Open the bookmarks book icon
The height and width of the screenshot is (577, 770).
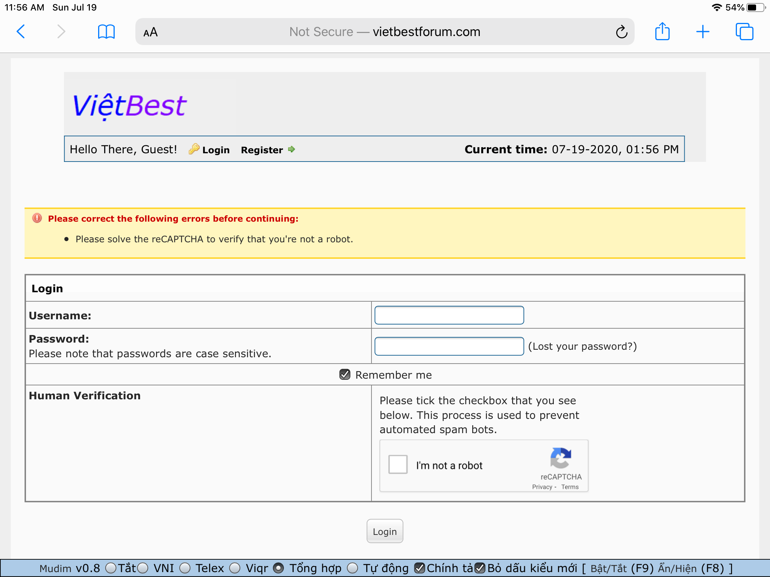click(106, 32)
